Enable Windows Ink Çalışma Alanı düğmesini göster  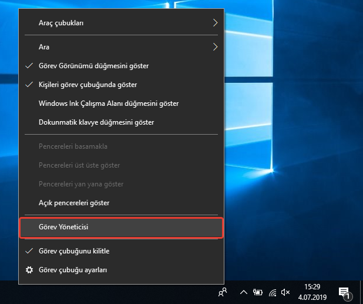tap(108, 103)
